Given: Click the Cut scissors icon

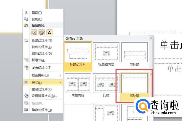Looking at the screenshot, I should point(26,13).
